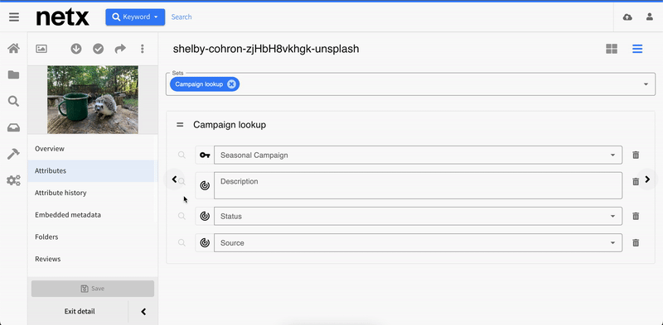This screenshot has height=325, width=663.
Task: Switch to the grid view layout
Action: (x=612, y=49)
